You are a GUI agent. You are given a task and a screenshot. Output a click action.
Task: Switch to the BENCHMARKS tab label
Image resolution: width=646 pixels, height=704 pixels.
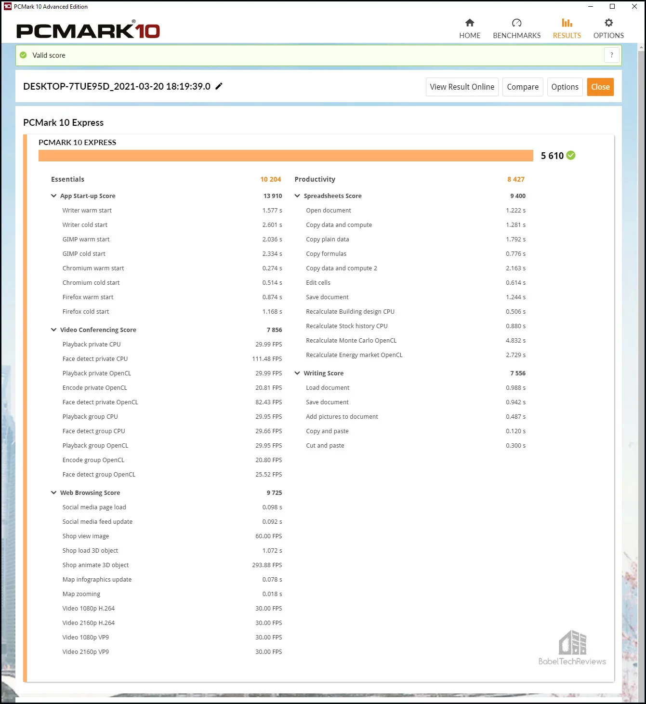click(x=516, y=36)
